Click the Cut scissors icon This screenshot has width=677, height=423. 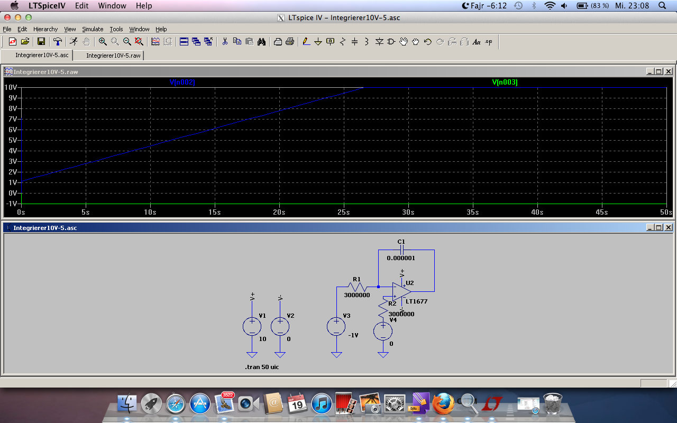pyautogui.click(x=225, y=42)
